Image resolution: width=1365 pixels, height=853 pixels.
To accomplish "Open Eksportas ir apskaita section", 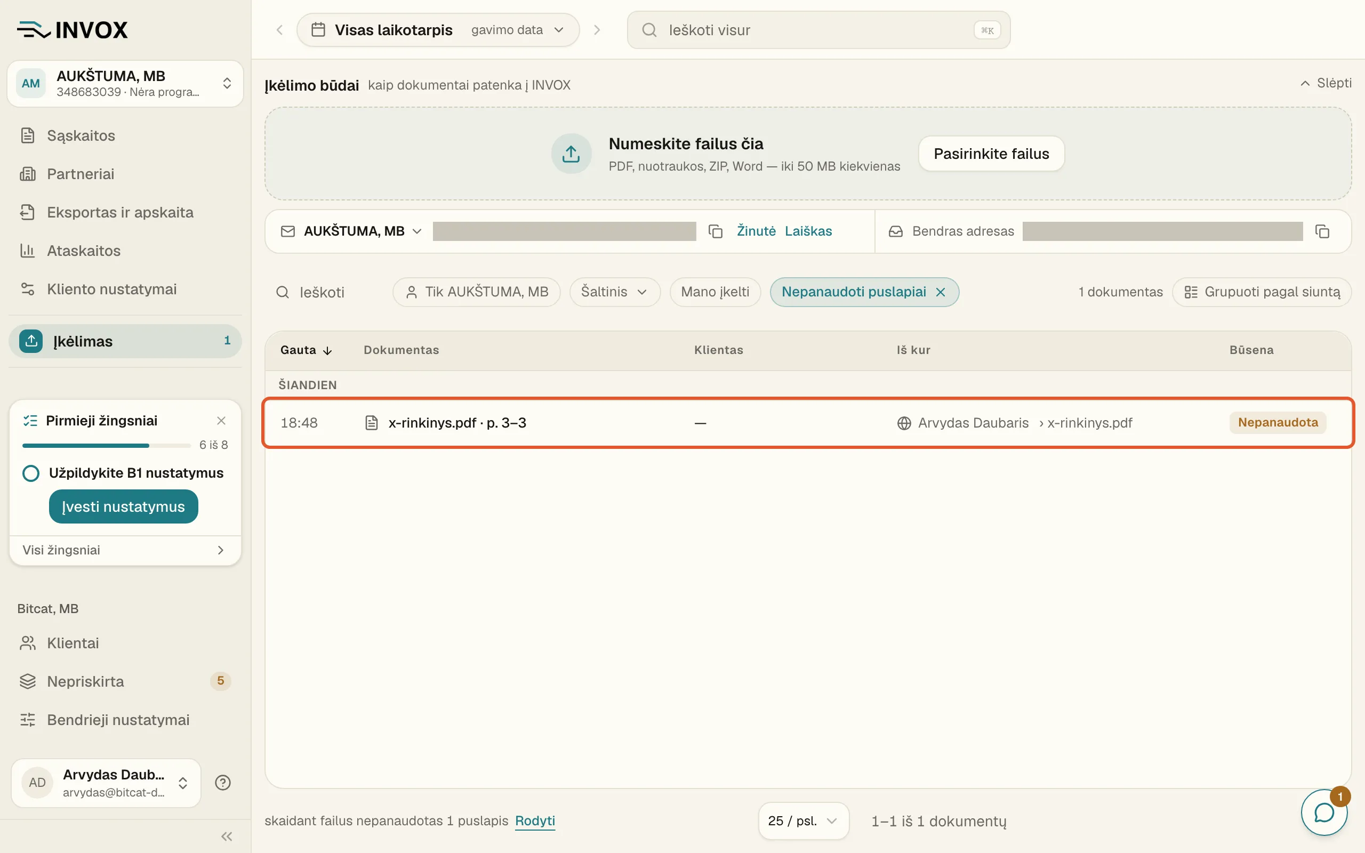I will tap(125, 212).
